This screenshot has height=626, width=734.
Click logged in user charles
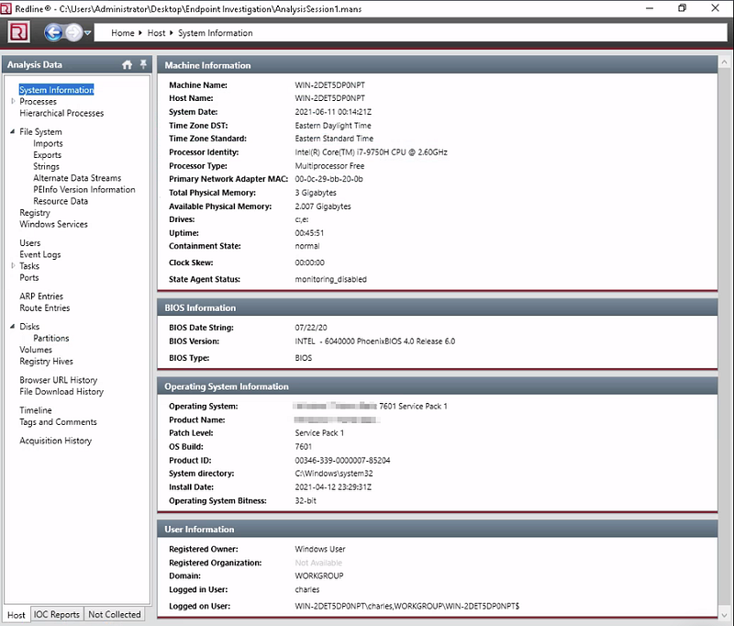[x=307, y=589]
